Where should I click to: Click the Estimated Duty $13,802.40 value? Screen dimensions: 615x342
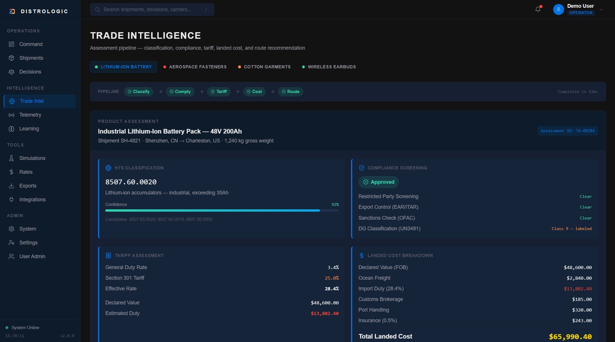coord(325,313)
